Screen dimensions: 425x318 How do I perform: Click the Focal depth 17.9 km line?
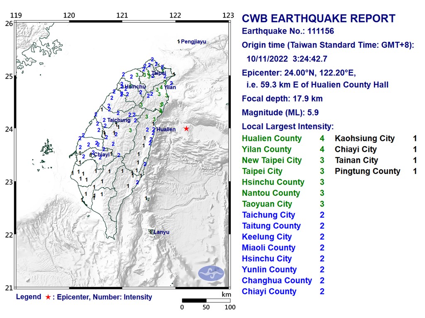point(282,99)
